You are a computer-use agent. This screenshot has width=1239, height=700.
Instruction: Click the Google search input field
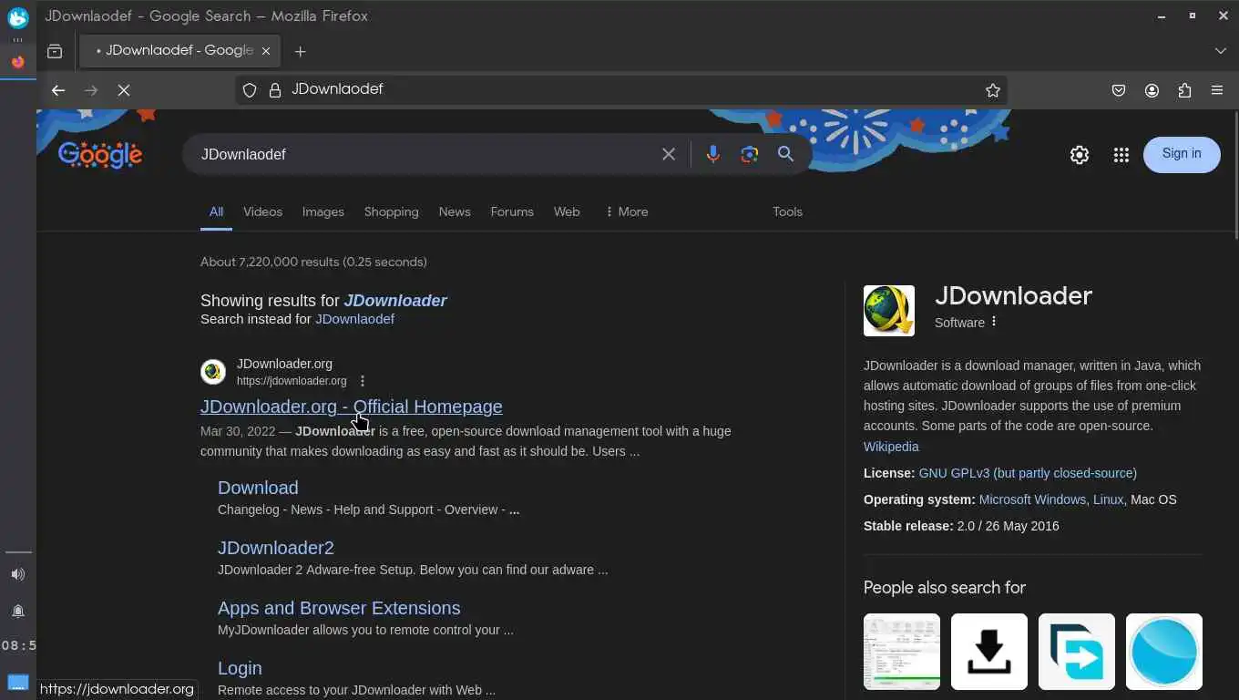tap(424, 154)
